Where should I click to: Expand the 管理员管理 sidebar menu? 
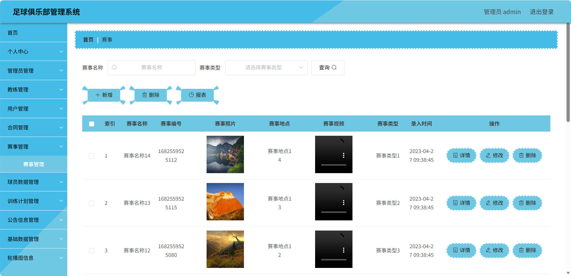(33, 71)
